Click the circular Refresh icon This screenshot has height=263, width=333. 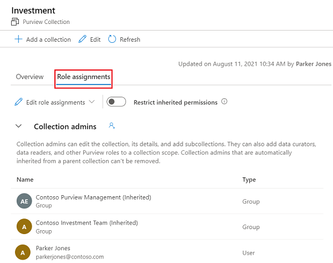(x=112, y=39)
